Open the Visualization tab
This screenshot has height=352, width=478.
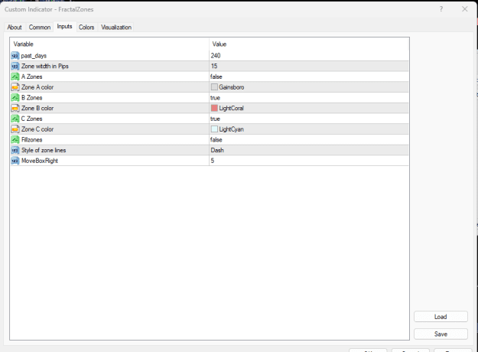[x=116, y=27]
